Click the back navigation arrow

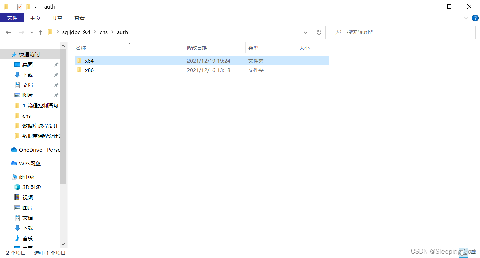coord(9,32)
